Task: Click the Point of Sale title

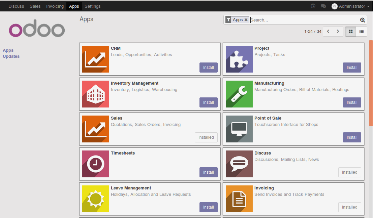Action: [268, 118]
